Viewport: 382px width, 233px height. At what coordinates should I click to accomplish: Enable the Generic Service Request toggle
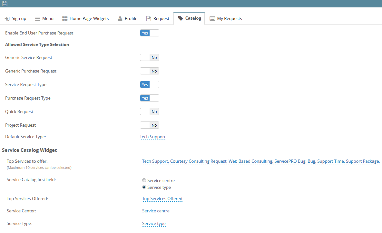149,57
